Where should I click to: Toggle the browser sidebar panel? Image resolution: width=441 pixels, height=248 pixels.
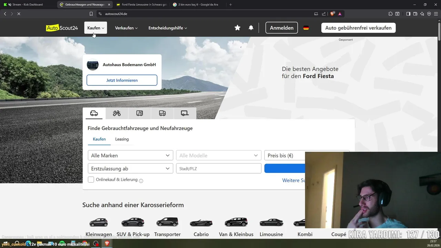tap(408, 14)
